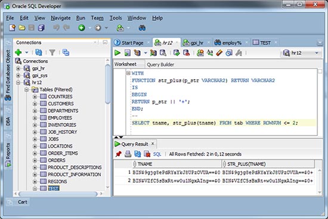The width and height of the screenshot is (328, 219).
Task: Open the Team menu
Action: click(97, 18)
